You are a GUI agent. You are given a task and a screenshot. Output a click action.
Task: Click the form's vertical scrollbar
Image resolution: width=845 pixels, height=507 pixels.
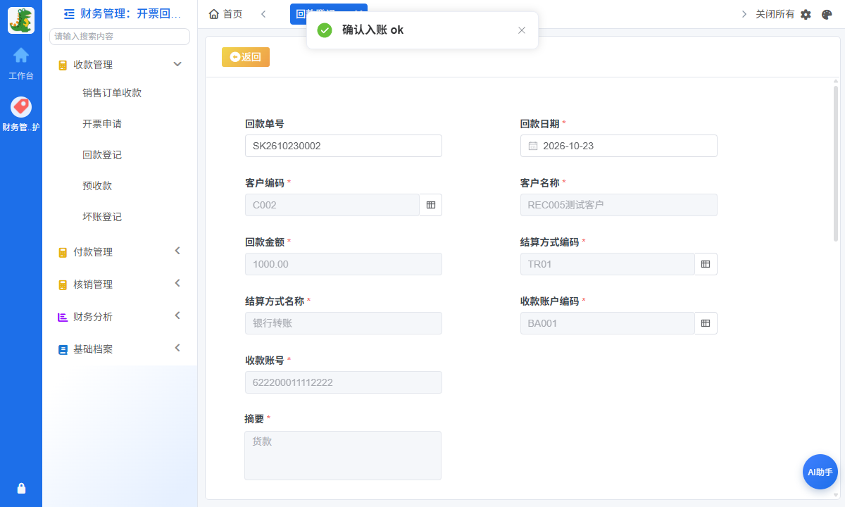(836, 162)
